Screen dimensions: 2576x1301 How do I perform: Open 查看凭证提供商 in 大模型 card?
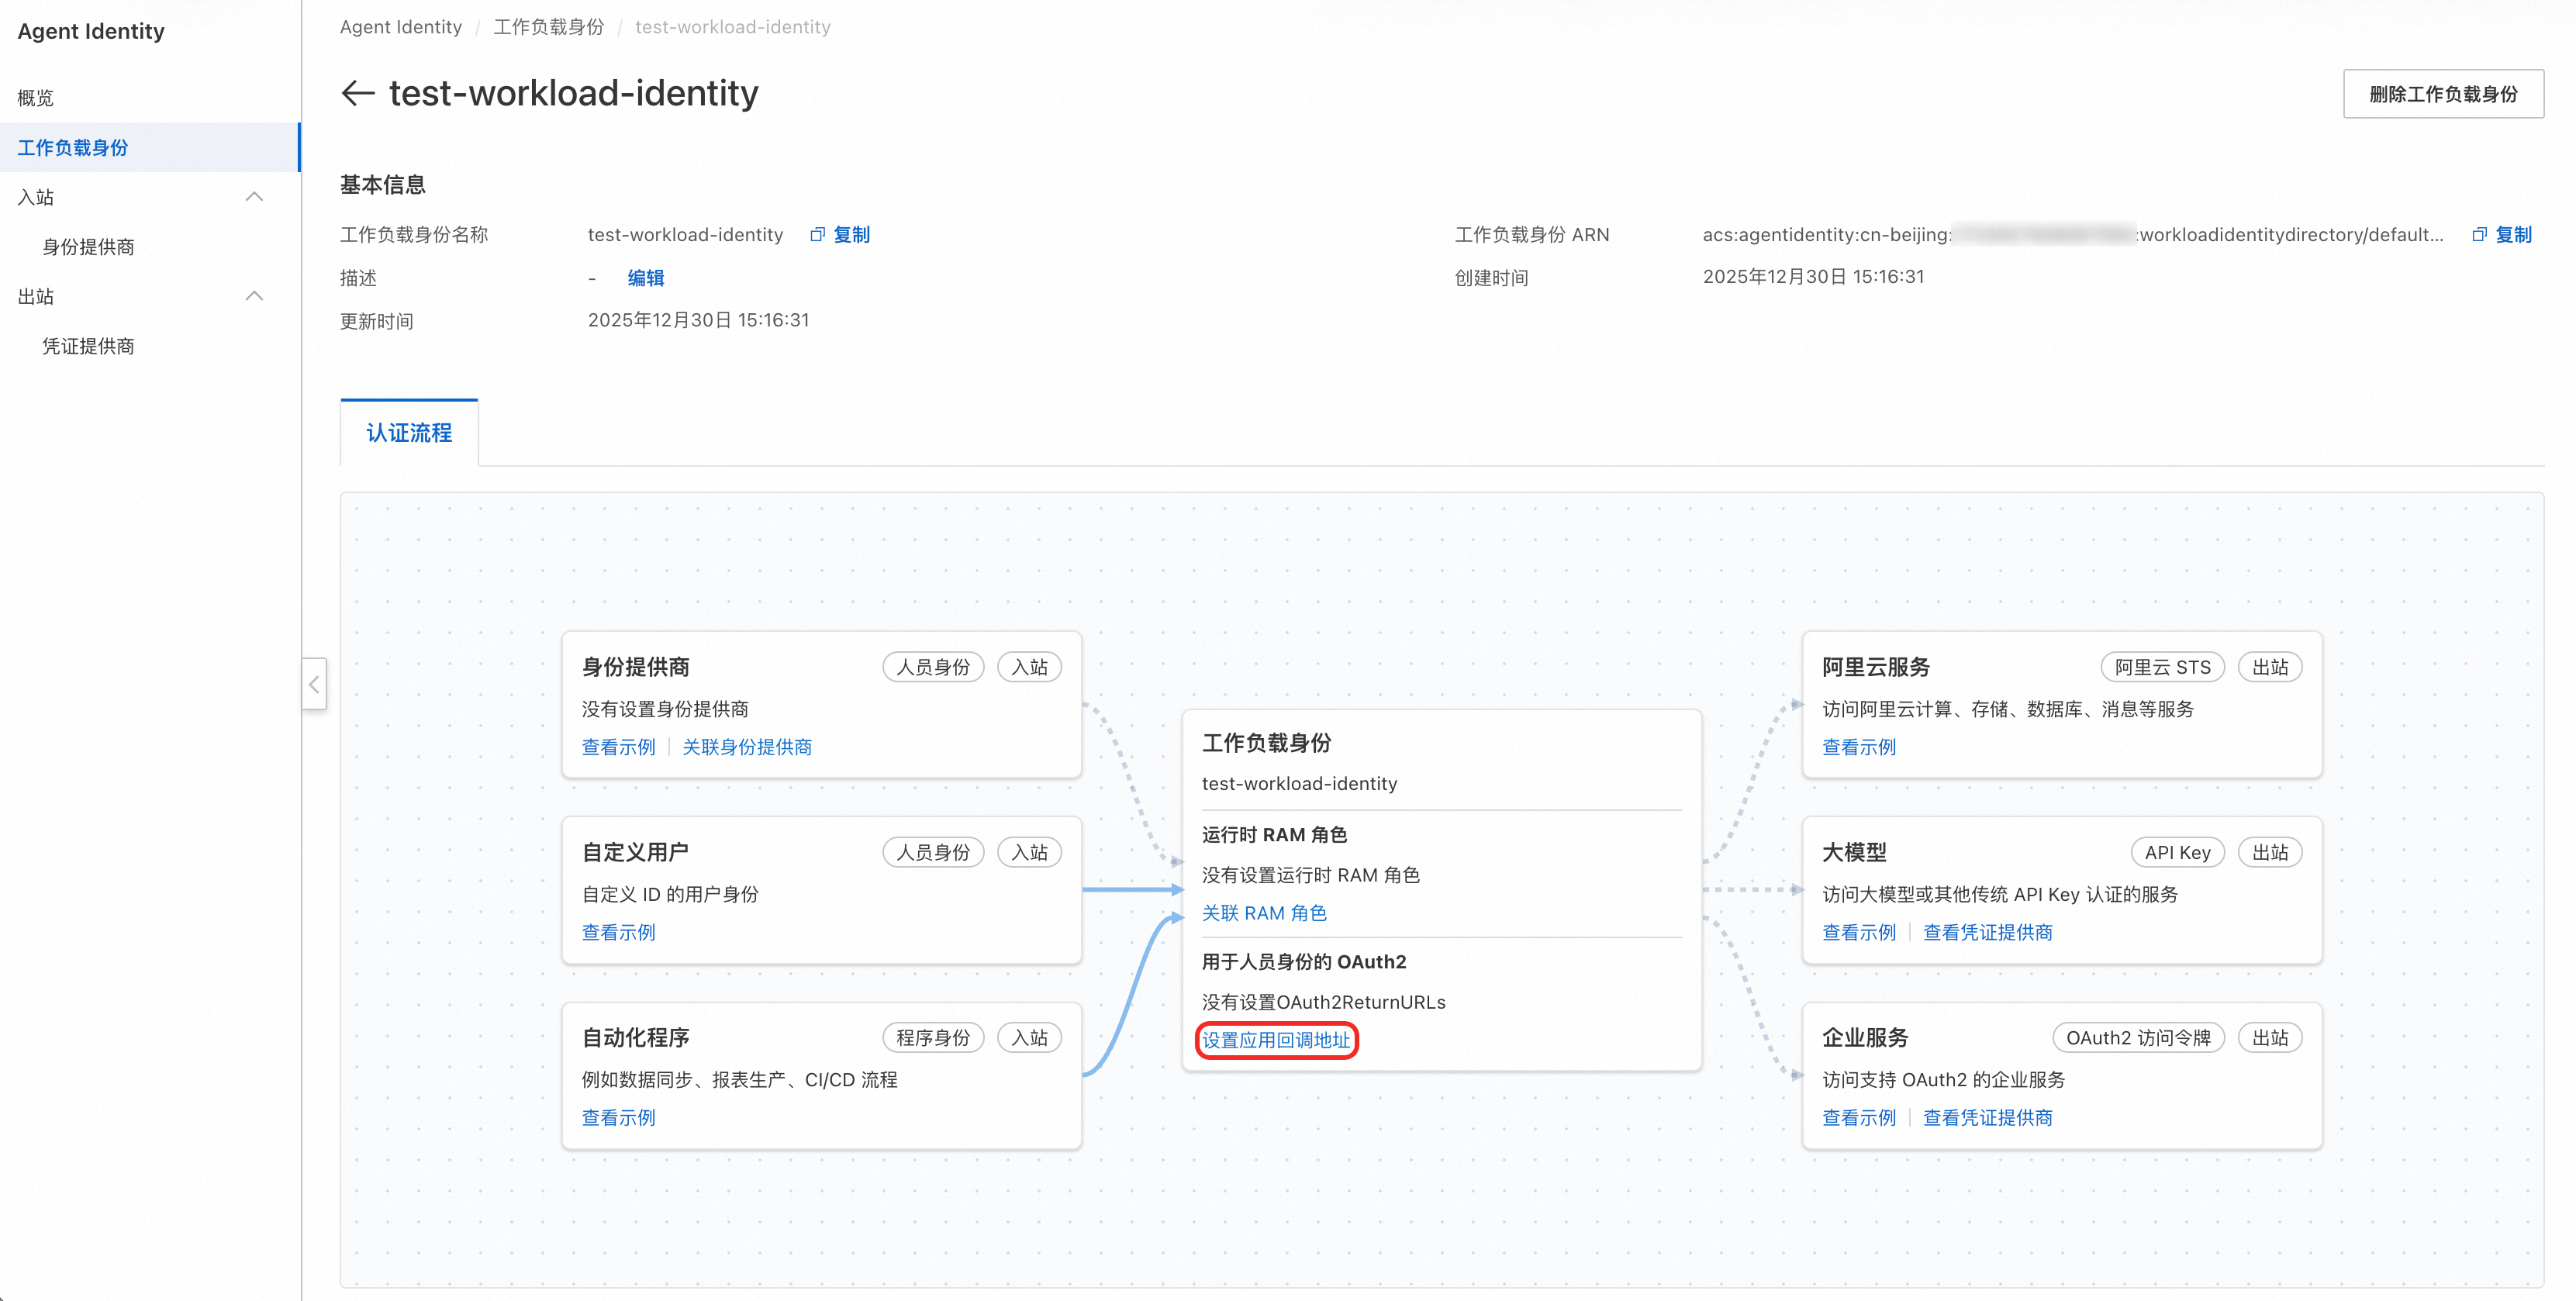pyautogui.click(x=1987, y=932)
